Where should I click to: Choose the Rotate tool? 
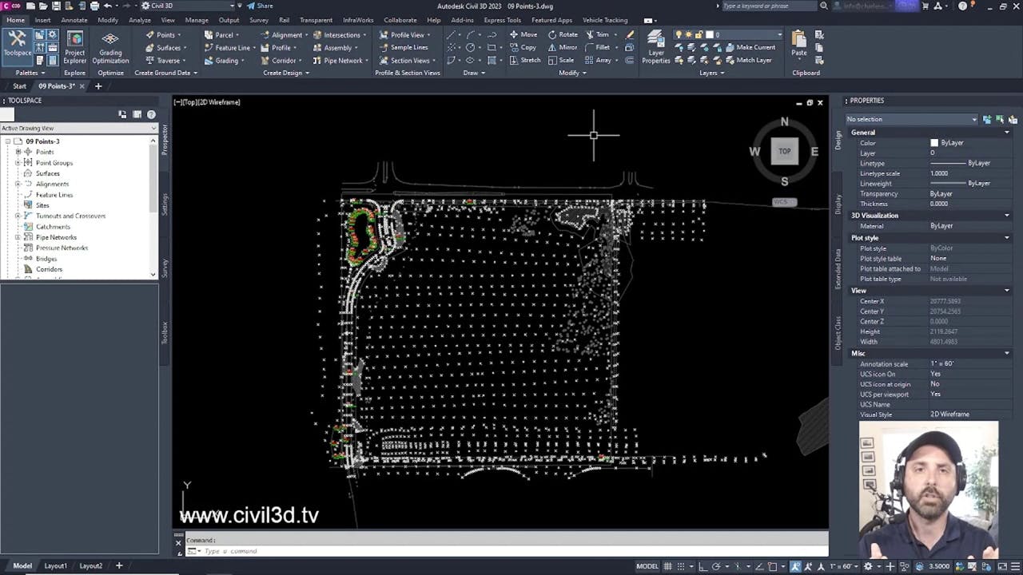click(563, 35)
